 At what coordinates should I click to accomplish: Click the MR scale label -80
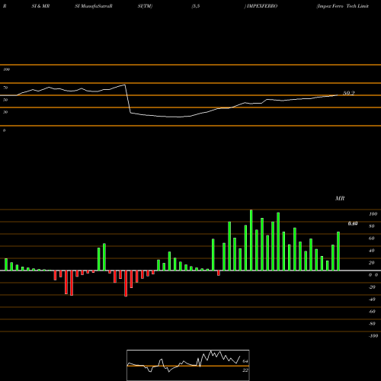click(372, 324)
